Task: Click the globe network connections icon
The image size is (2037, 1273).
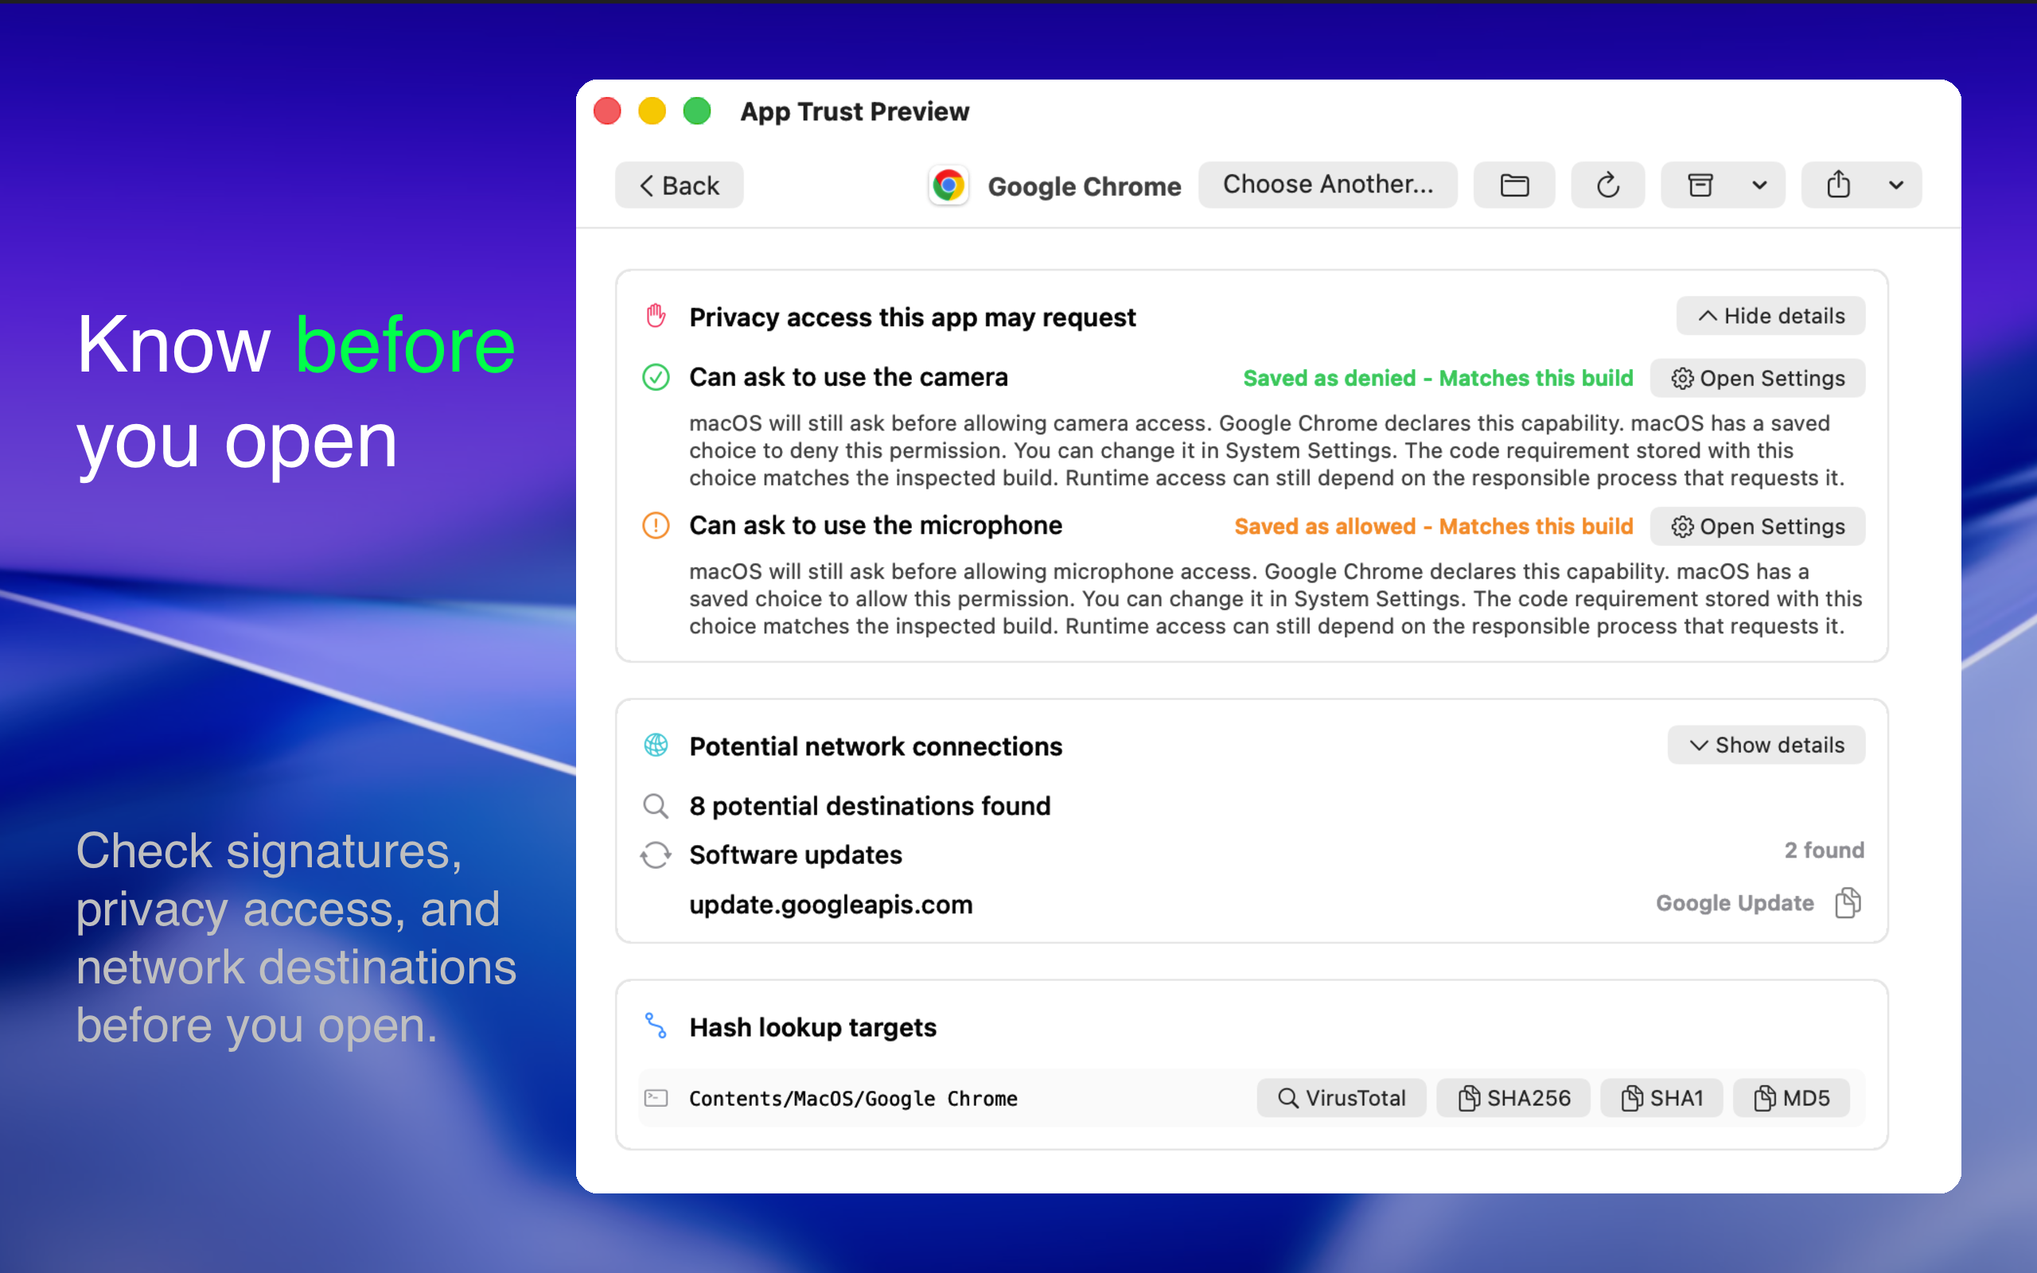Action: [x=656, y=746]
